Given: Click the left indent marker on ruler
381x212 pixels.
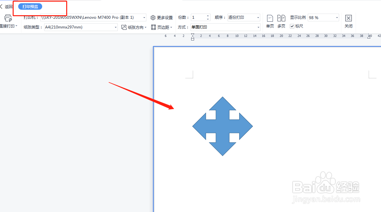Looking at the screenshot, I should [192, 37].
